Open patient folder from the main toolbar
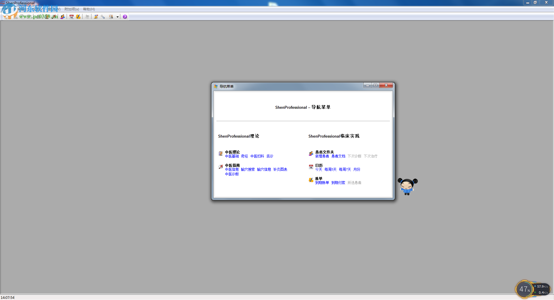Viewport: 554px width, 300px height. [62, 17]
